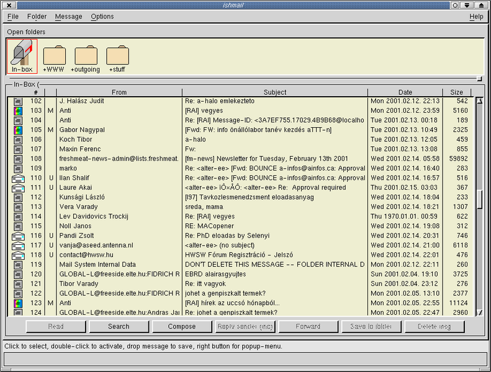Image resolution: width=491 pixels, height=372 pixels.
Task: Click unread envelope icon for message 118
Action: [x=18, y=255]
